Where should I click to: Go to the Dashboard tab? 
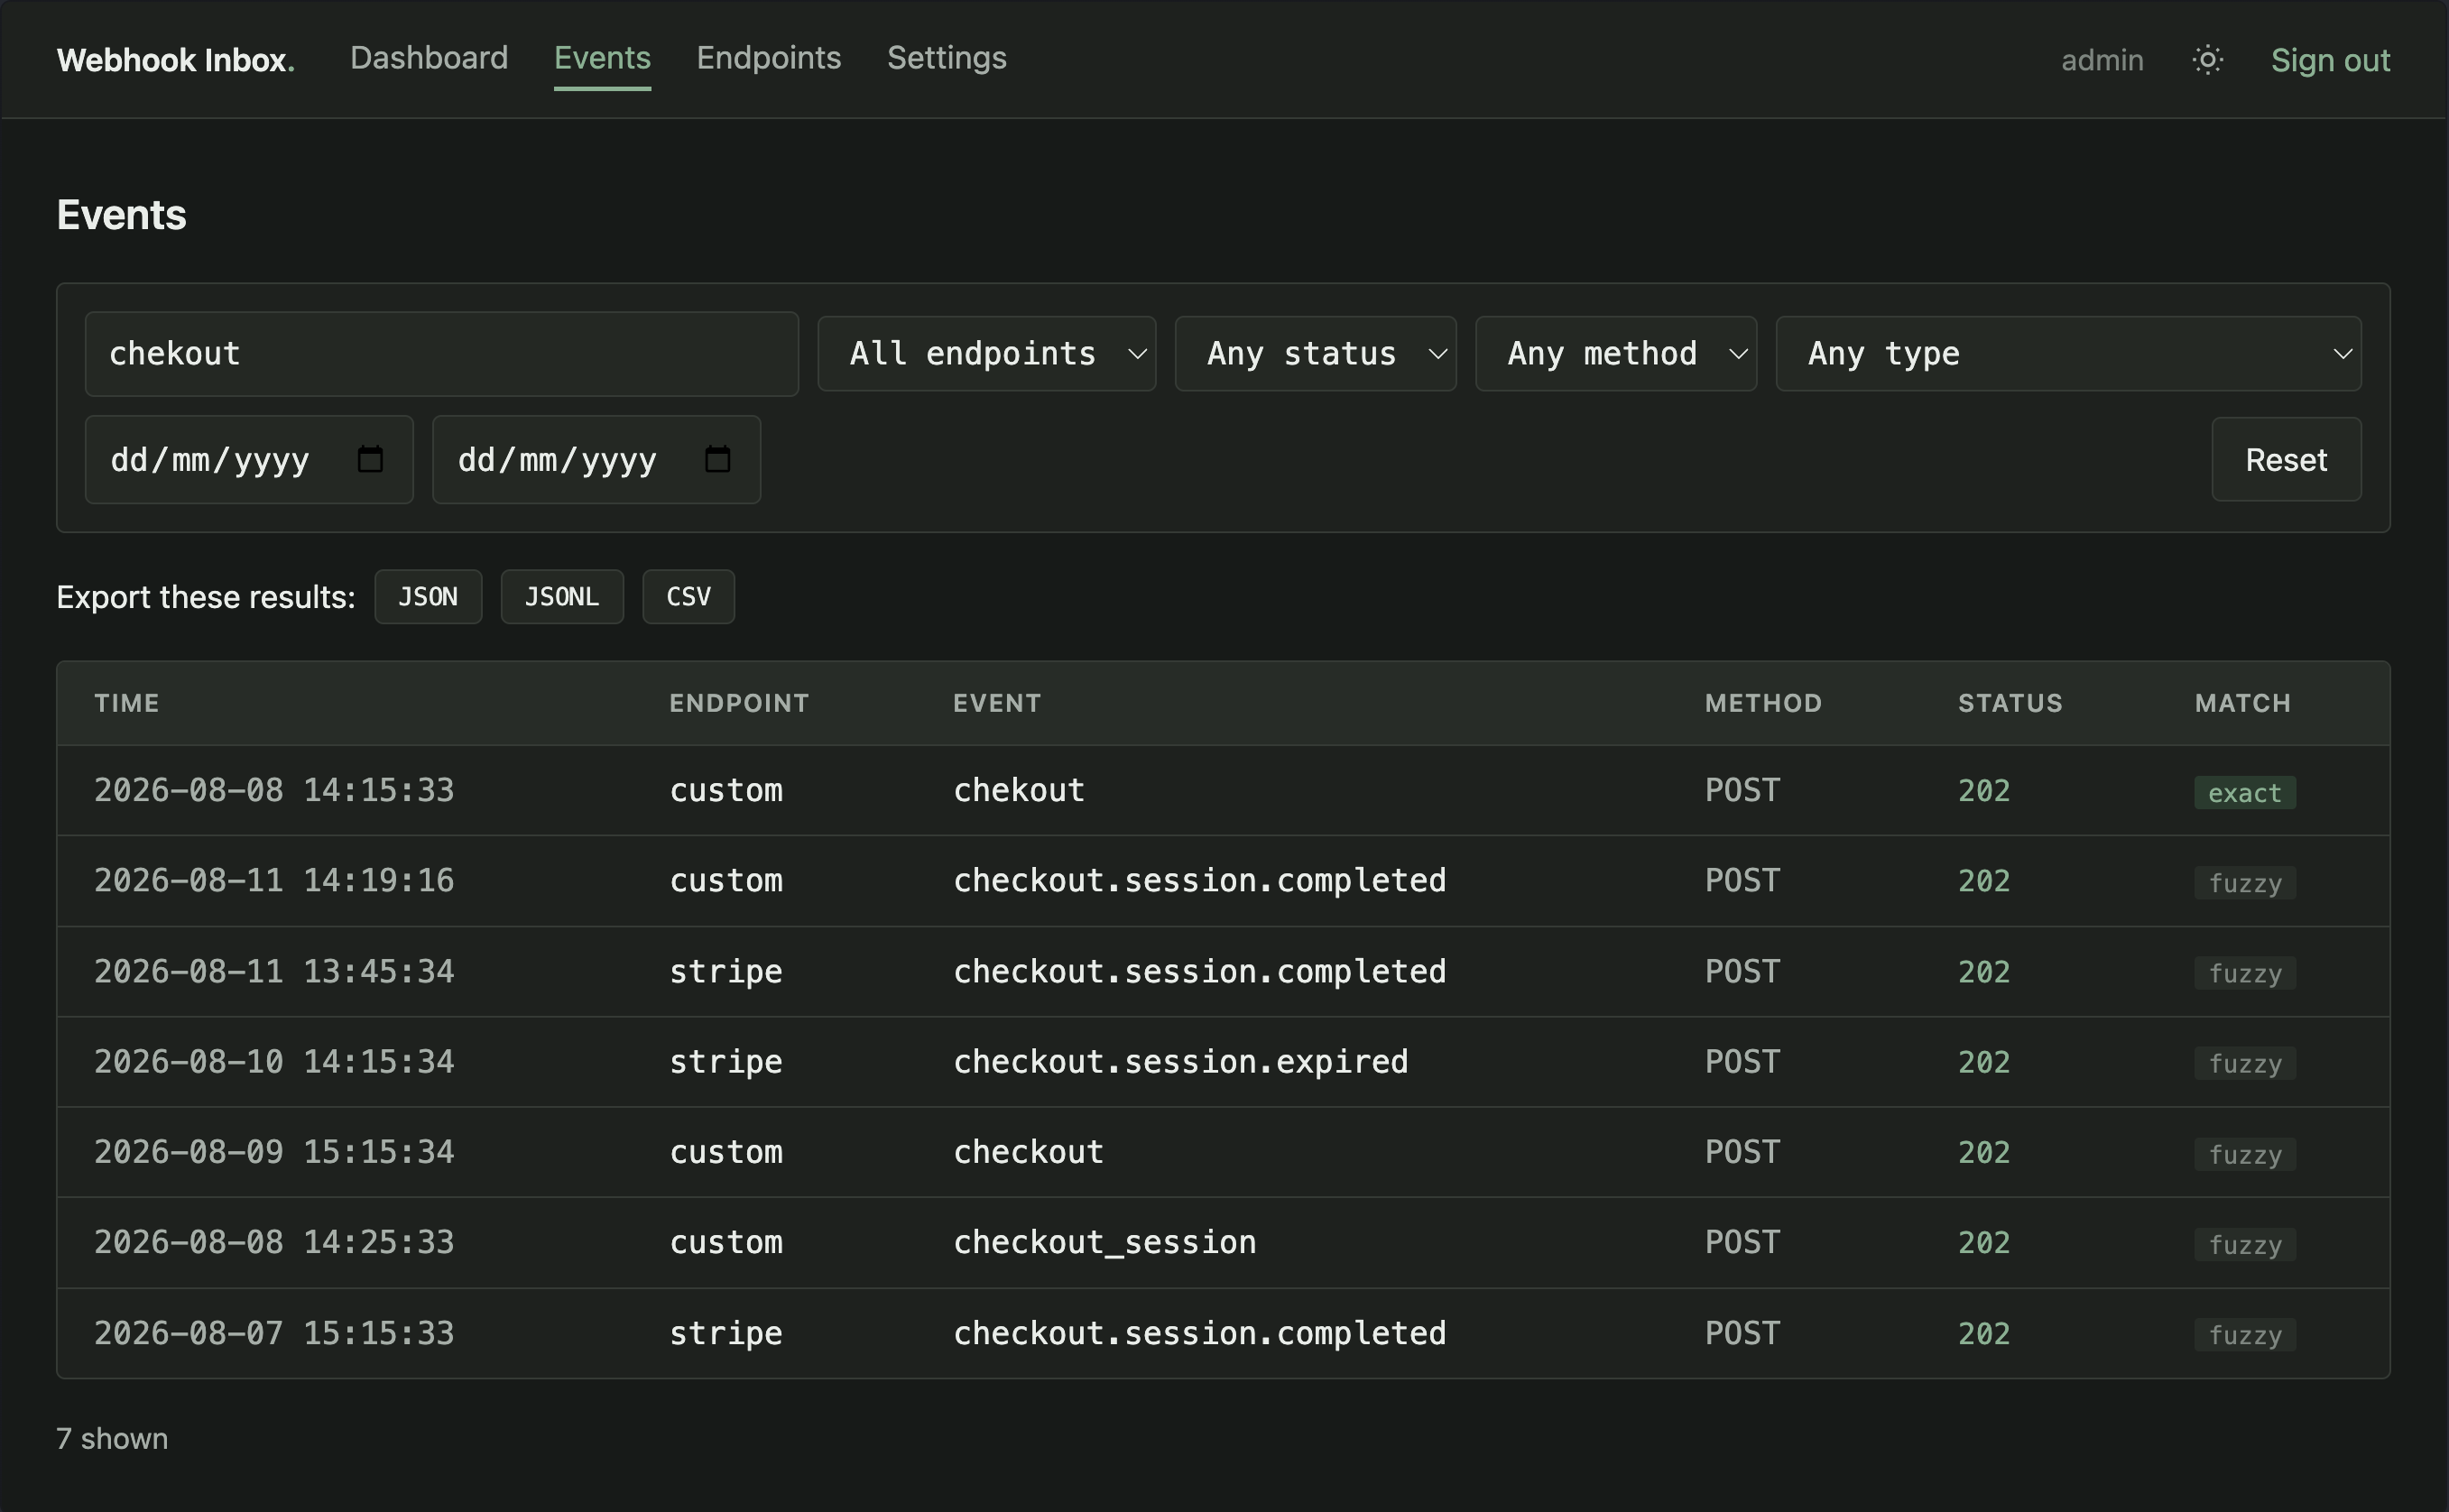[429, 58]
